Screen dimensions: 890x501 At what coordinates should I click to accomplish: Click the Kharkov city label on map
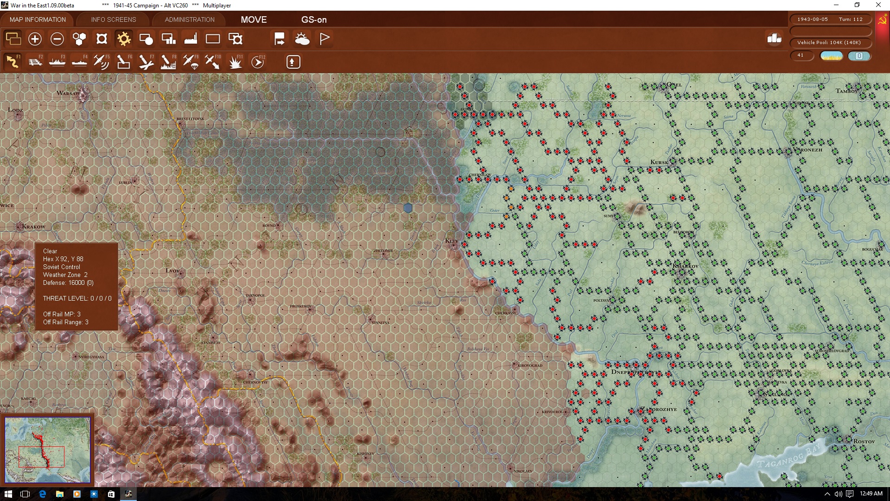685,266
